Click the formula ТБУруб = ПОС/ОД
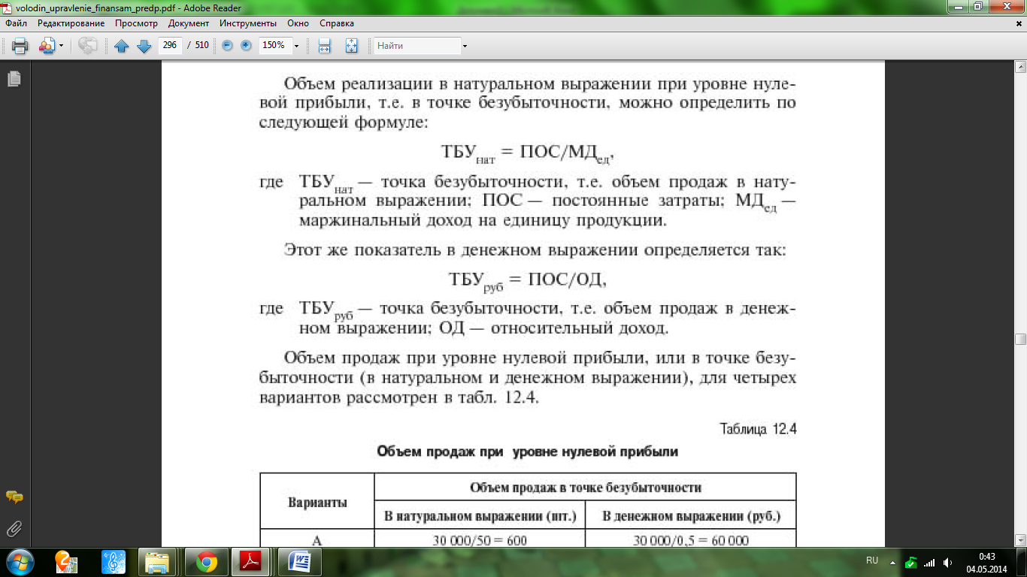Viewport: 1027px width, 577px height. [x=528, y=281]
